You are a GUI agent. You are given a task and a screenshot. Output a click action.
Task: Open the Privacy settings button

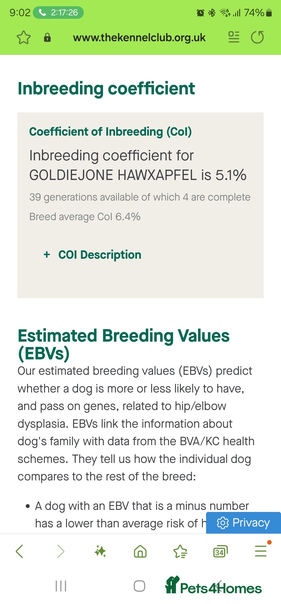click(x=244, y=523)
